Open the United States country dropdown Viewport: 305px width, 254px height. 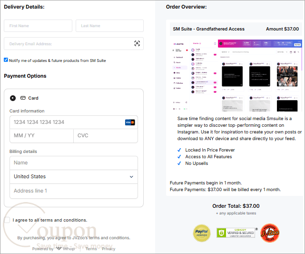(74, 177)
